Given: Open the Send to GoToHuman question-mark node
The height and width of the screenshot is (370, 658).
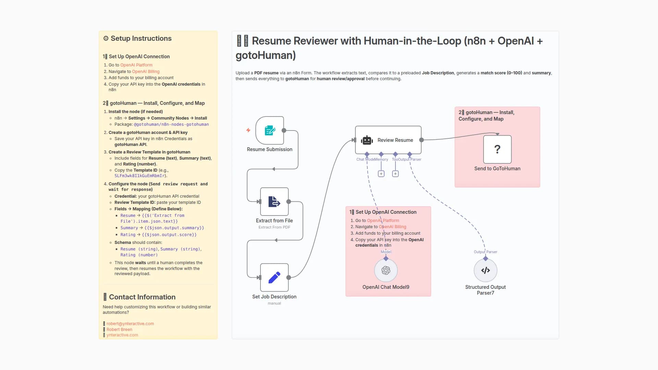Looking at the screenshot, I should pos(497,149).
